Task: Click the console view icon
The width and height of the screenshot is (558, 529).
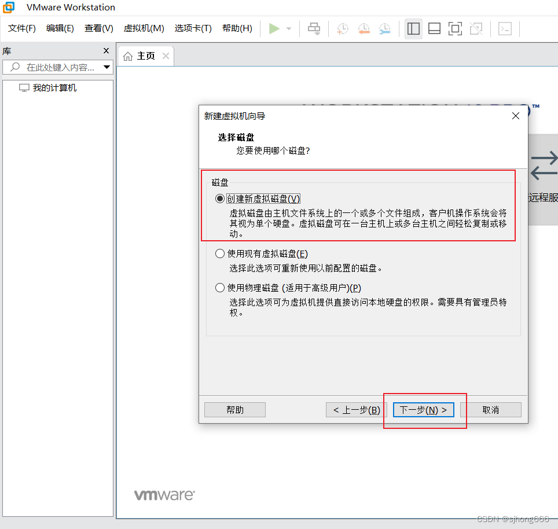Action: (505, 28)
